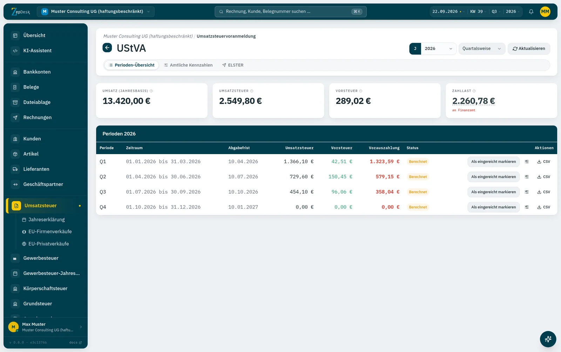Click the Aktualisieren button
This screenshot has height=352, width=561.
pos(529,49)
